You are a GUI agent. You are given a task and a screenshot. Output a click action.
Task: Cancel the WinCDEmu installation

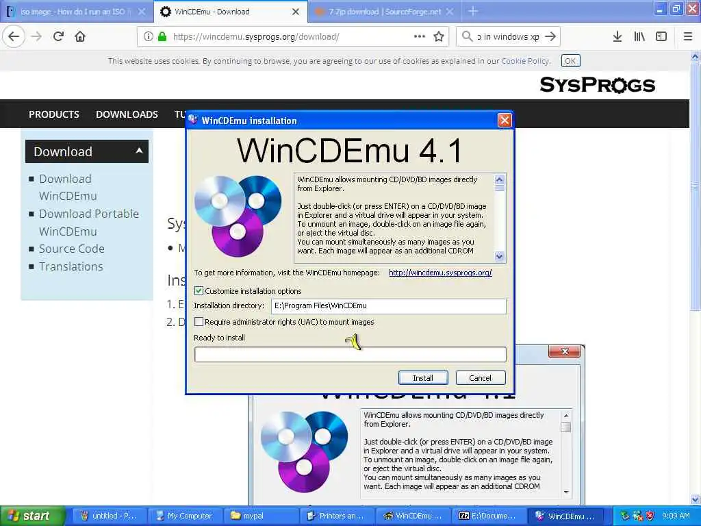click(x=481, y=378)
